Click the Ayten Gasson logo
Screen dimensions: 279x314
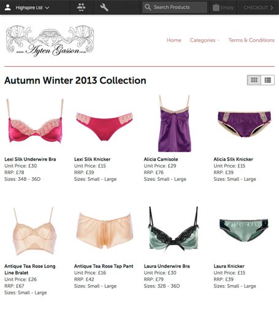[50, 41]
